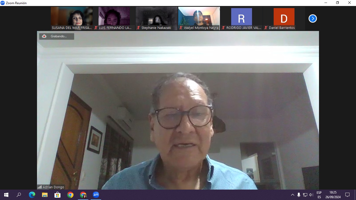Select Stephanie Nakazaki video thumbnail
The width and height of the screenshot is (356, 200).
coord(157,18)
